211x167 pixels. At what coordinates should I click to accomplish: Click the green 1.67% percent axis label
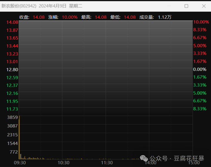coord(200,77)
